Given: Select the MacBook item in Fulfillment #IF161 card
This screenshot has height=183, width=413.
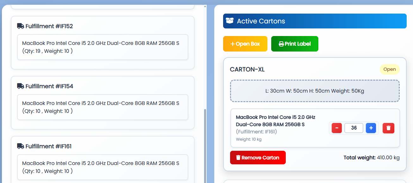Looking at the screenshot, I should (x=103, y=167).
